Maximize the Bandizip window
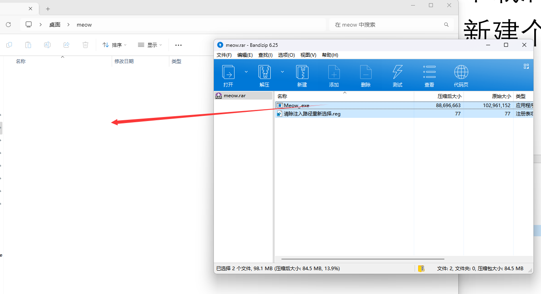The height and width of the screenshot is (294, 541). (506, 45)
